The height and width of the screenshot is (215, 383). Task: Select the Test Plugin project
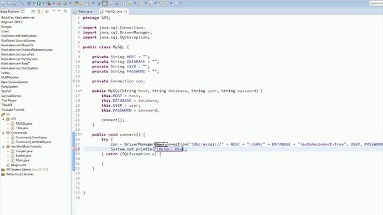point(9,100)
